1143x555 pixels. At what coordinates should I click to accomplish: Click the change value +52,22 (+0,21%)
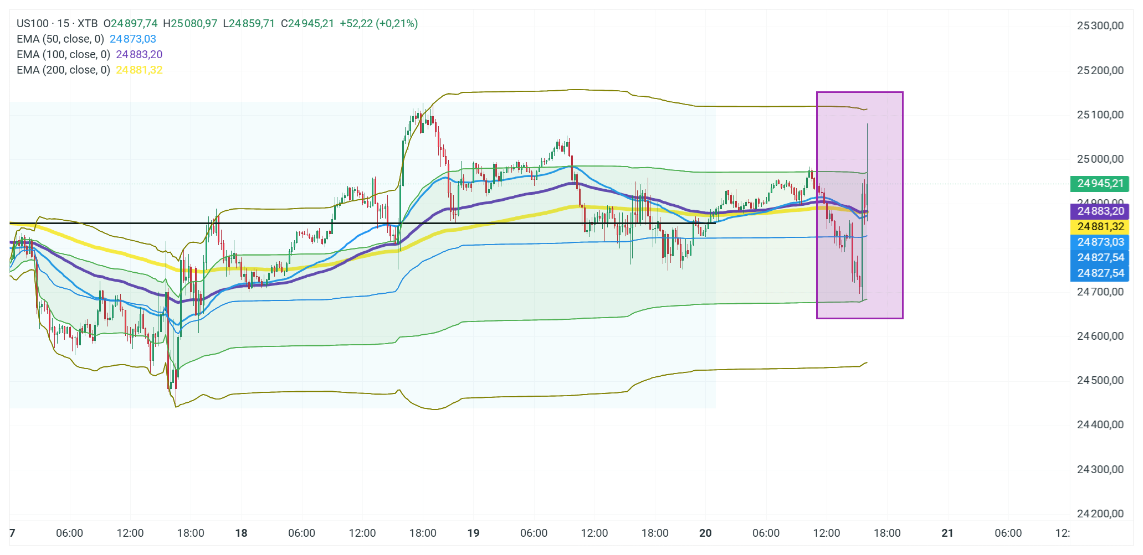[x=378, y=23]
